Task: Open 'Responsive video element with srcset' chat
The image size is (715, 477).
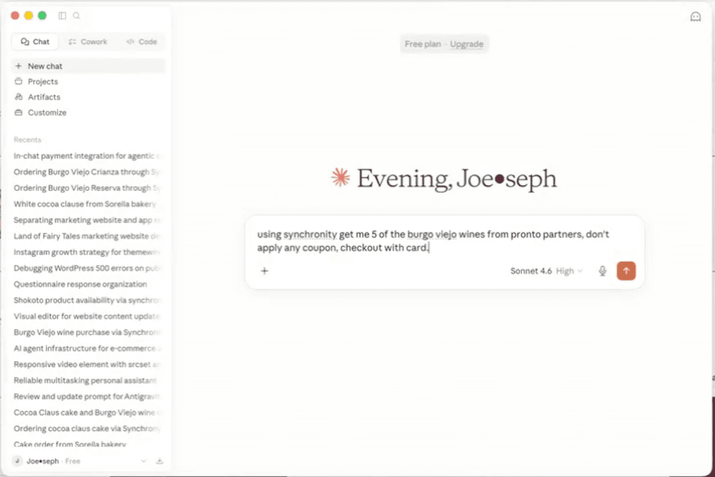Action: click(x=88, y=364)
